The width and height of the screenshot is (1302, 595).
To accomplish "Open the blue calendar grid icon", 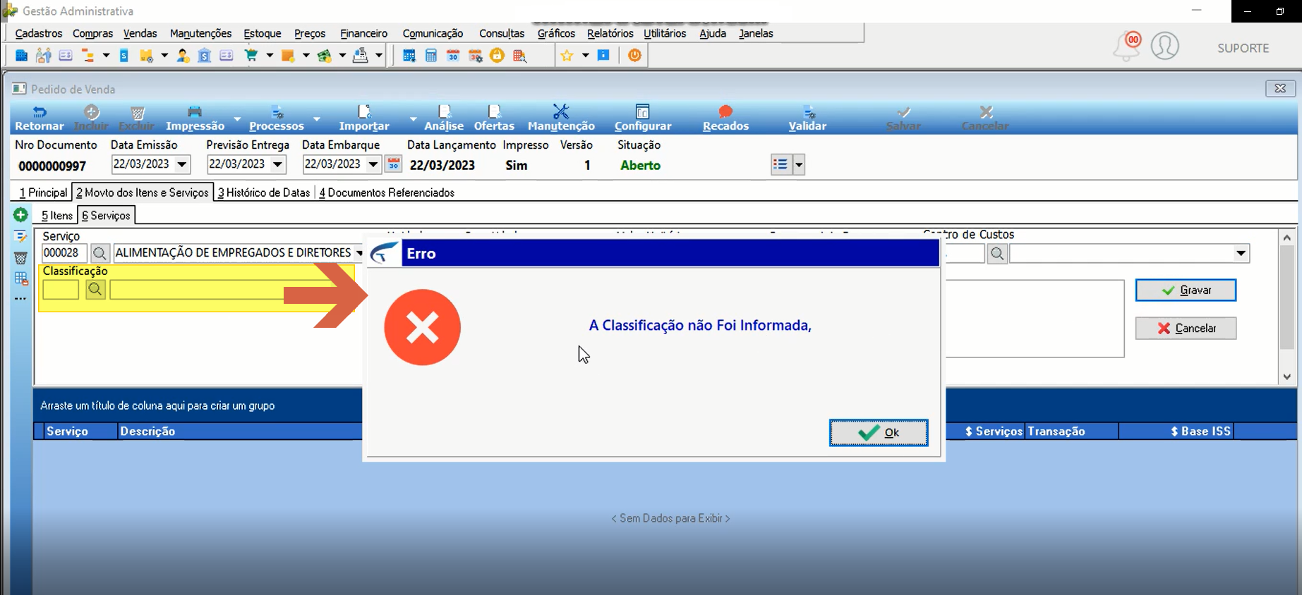I will [x=409, y=55].
